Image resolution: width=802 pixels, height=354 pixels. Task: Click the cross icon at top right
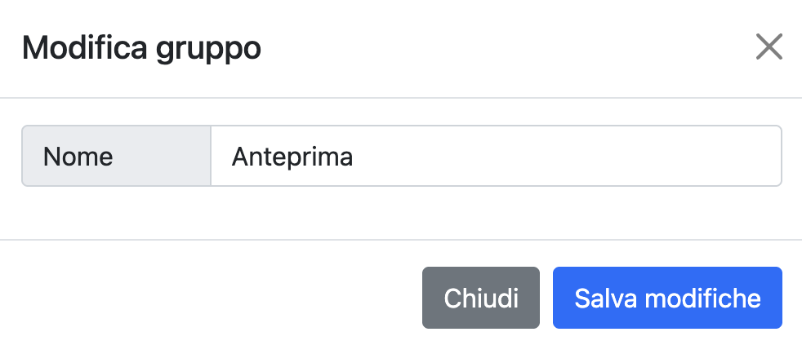tap(769, 47)
